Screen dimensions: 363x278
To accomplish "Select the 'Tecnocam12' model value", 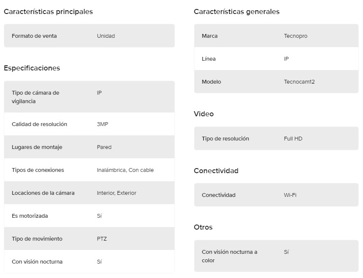I will tap(299, 82).
